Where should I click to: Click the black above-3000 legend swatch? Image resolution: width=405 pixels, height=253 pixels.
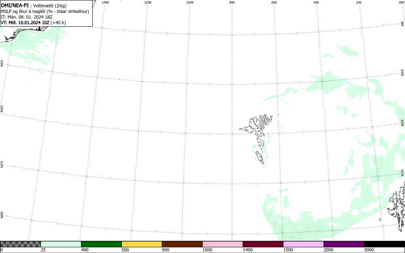coord(384,244)
